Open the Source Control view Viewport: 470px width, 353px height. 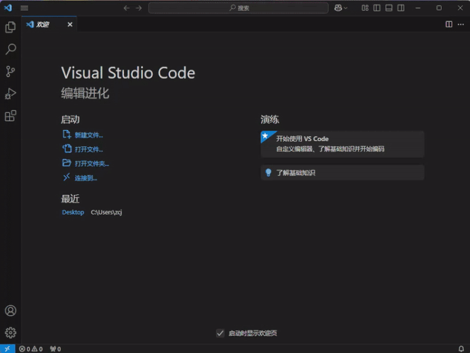tap(11, 71)
